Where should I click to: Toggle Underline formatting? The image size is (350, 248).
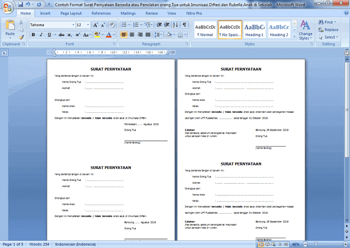pos(49,35)
